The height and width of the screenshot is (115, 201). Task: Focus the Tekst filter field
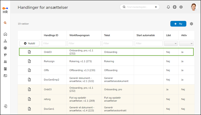117,43
